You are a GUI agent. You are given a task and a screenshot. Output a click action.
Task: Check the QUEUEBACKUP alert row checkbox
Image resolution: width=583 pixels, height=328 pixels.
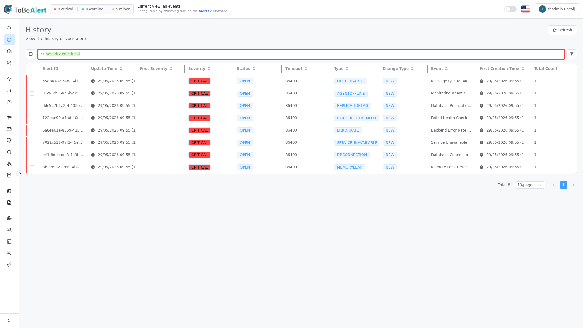point(32,81)
